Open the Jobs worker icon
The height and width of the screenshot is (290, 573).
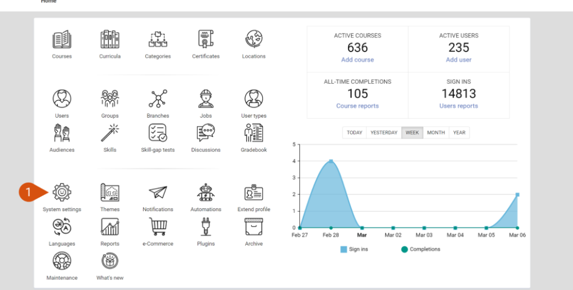click(x=206, y=99)
